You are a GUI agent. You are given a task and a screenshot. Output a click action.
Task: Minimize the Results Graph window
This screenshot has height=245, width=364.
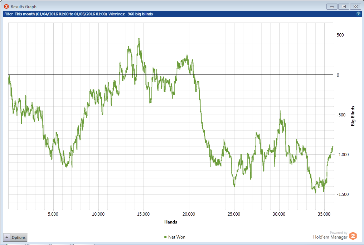pos(332,7)
